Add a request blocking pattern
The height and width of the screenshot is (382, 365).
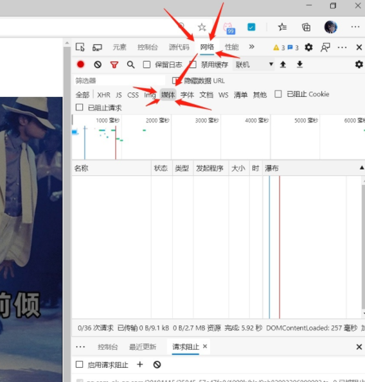click(x=140, y=365)
